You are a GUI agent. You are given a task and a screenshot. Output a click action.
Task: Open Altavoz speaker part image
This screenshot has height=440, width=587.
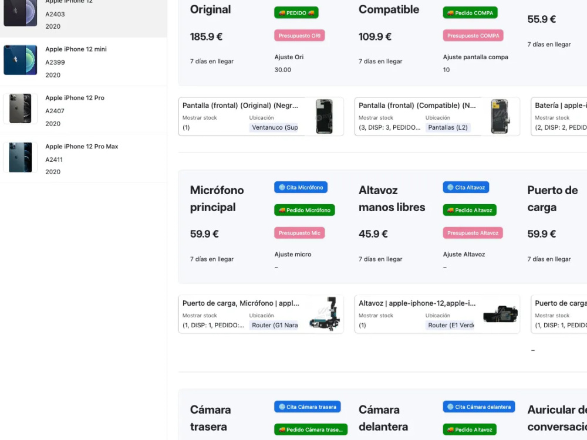(501, 314)
